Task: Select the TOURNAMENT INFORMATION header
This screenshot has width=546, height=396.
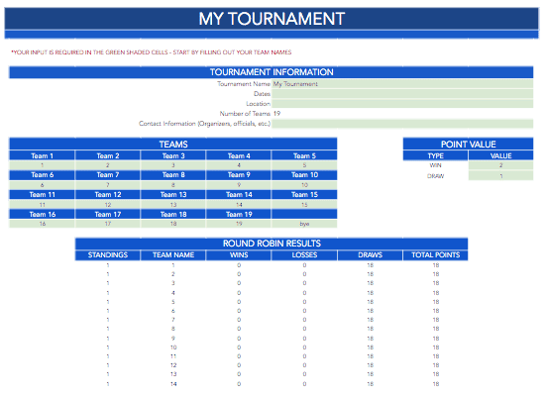Action: point(272,72)
